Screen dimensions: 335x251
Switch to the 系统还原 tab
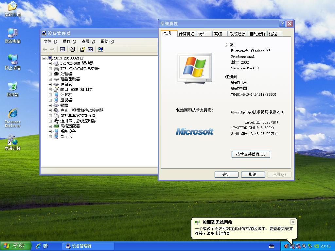pos(238,34)
